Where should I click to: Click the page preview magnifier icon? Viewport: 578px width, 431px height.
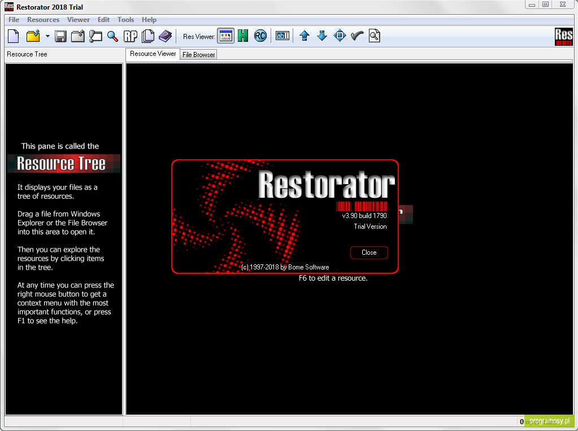[x=374, y=36]
